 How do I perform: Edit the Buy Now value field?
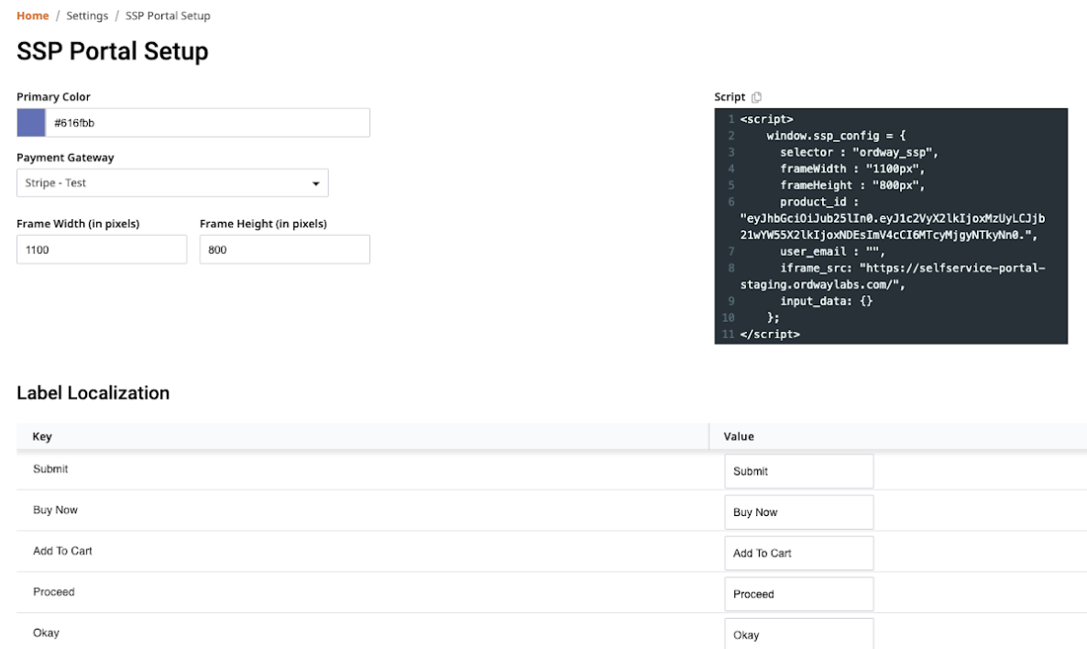click(x=798, y=512)
